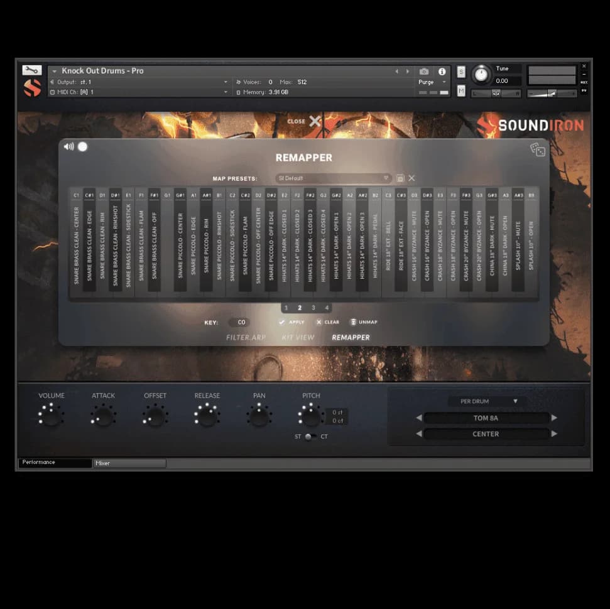The width and height of the screenshot is (610, 609).
Task: Save the map preset using the disk icon
Action: pos(401,178)
